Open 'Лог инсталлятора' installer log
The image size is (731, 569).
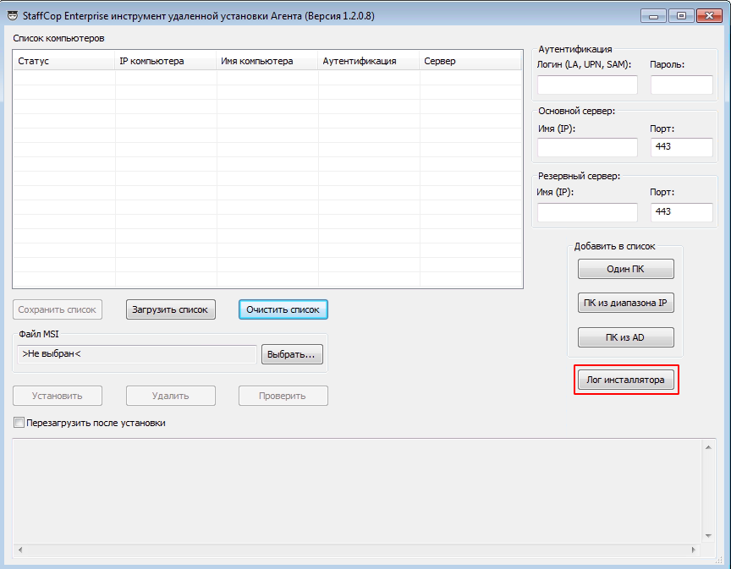click(x=626, y=380)
